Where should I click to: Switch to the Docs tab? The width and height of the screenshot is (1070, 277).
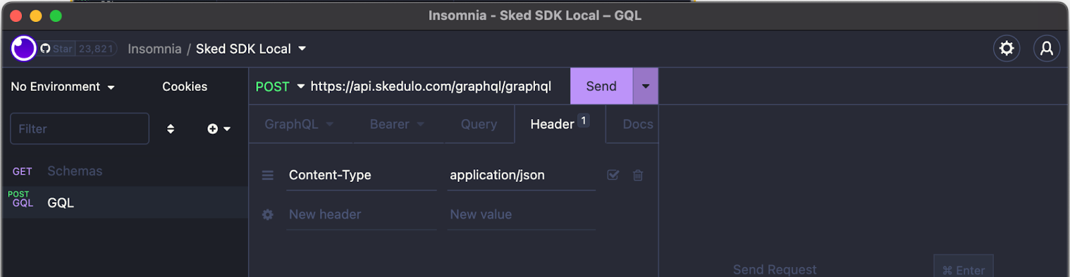click(x=637, y=124)
